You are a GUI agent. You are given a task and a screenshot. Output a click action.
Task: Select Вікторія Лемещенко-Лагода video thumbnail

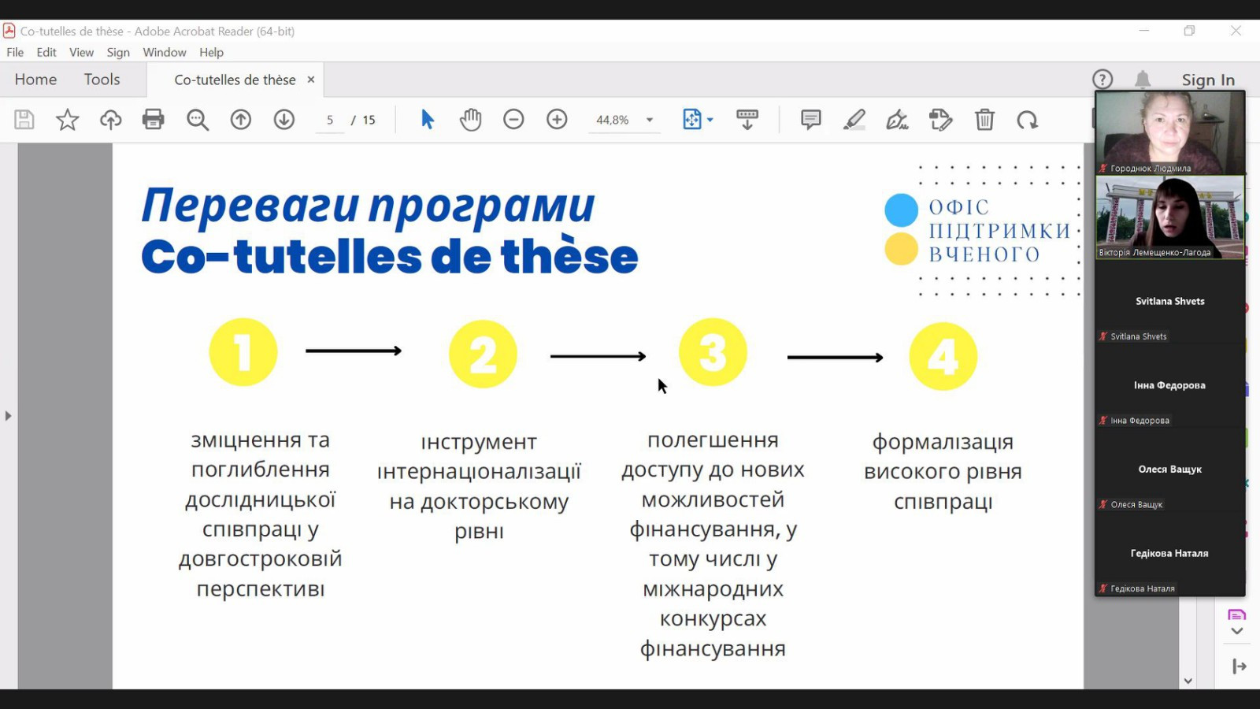pyautogui.click(x=1170, y=217)
